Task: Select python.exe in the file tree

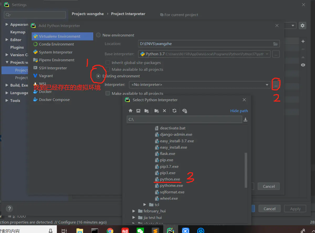Action: tap(170, 179)
